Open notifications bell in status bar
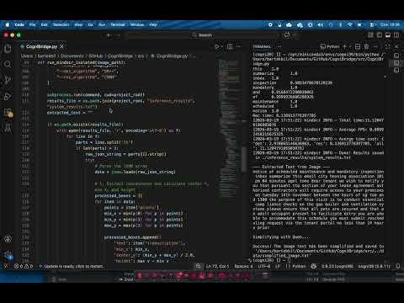 point(398,266)
